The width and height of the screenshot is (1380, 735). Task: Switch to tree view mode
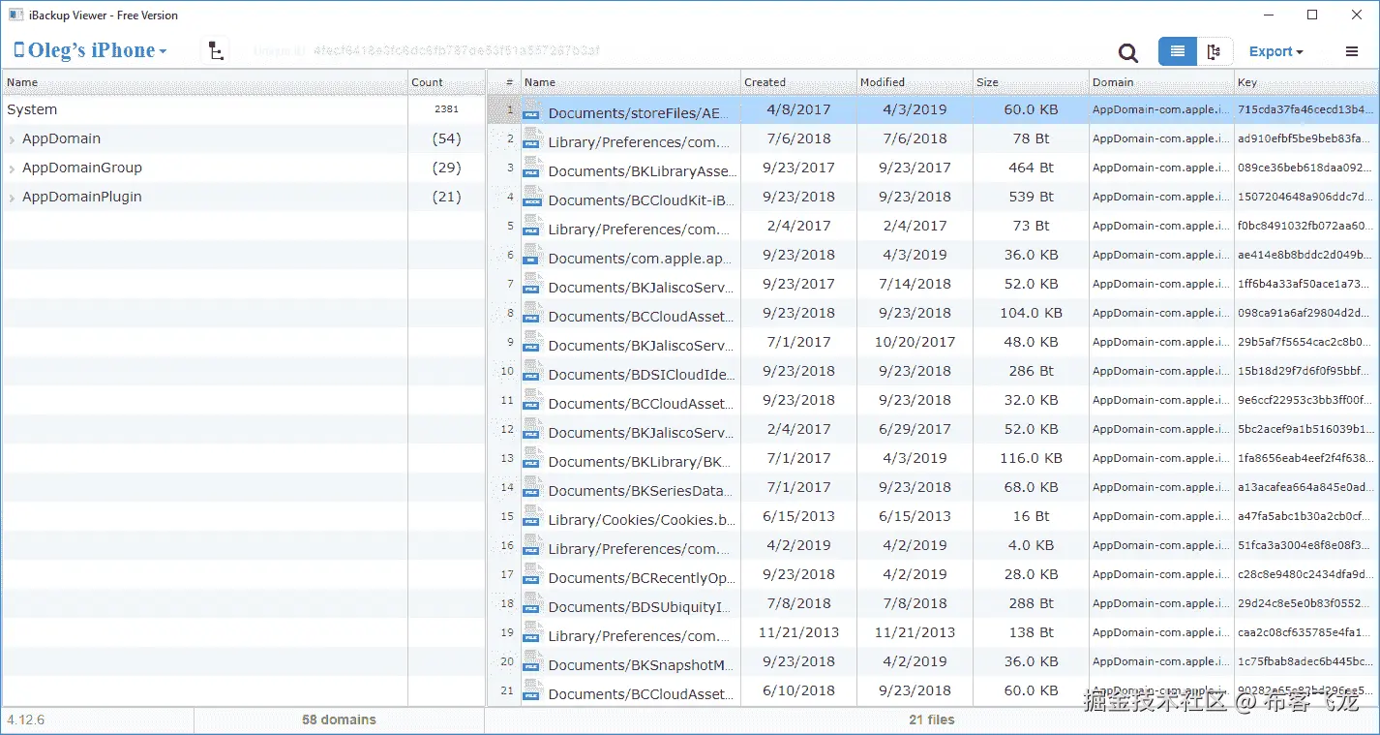[1215, 51]
